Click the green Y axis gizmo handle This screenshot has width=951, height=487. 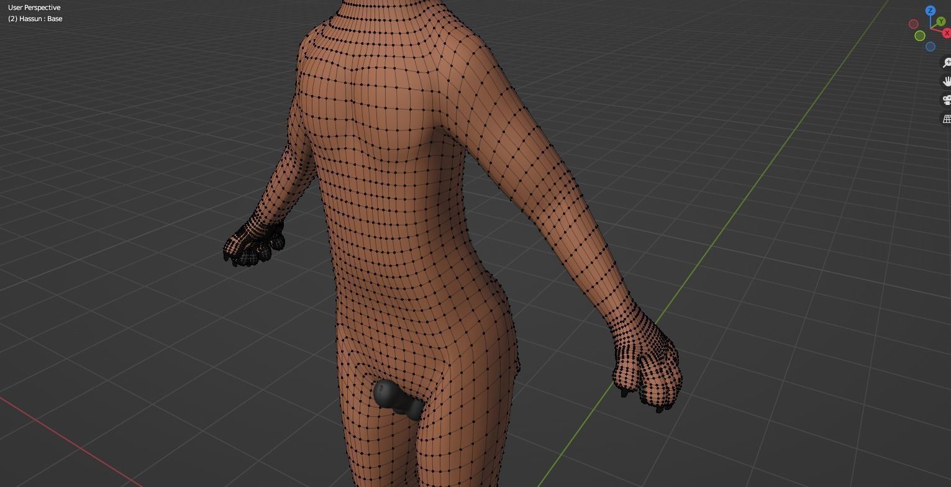(940, 22)
